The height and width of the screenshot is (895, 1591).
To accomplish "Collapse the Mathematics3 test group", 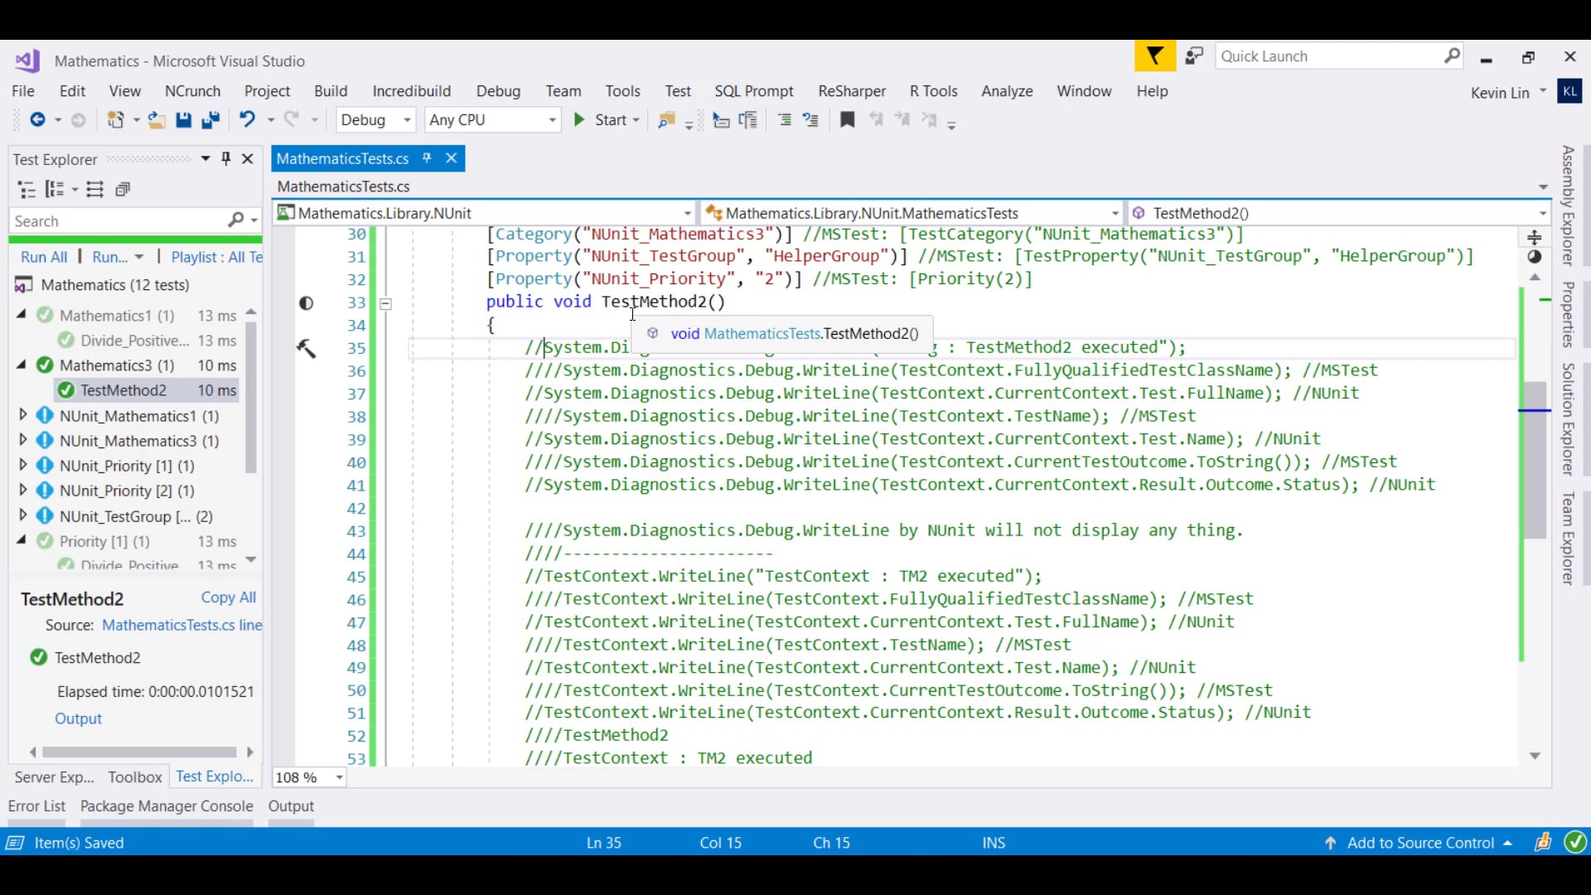I will tap(23, 365).
